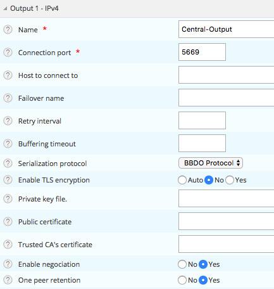Select Yes for Enable TLS encryption

pos(230,180)
